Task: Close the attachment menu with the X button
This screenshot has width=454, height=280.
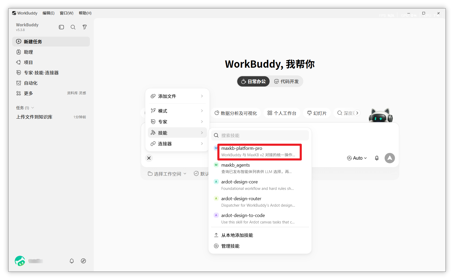Action: 149,158
